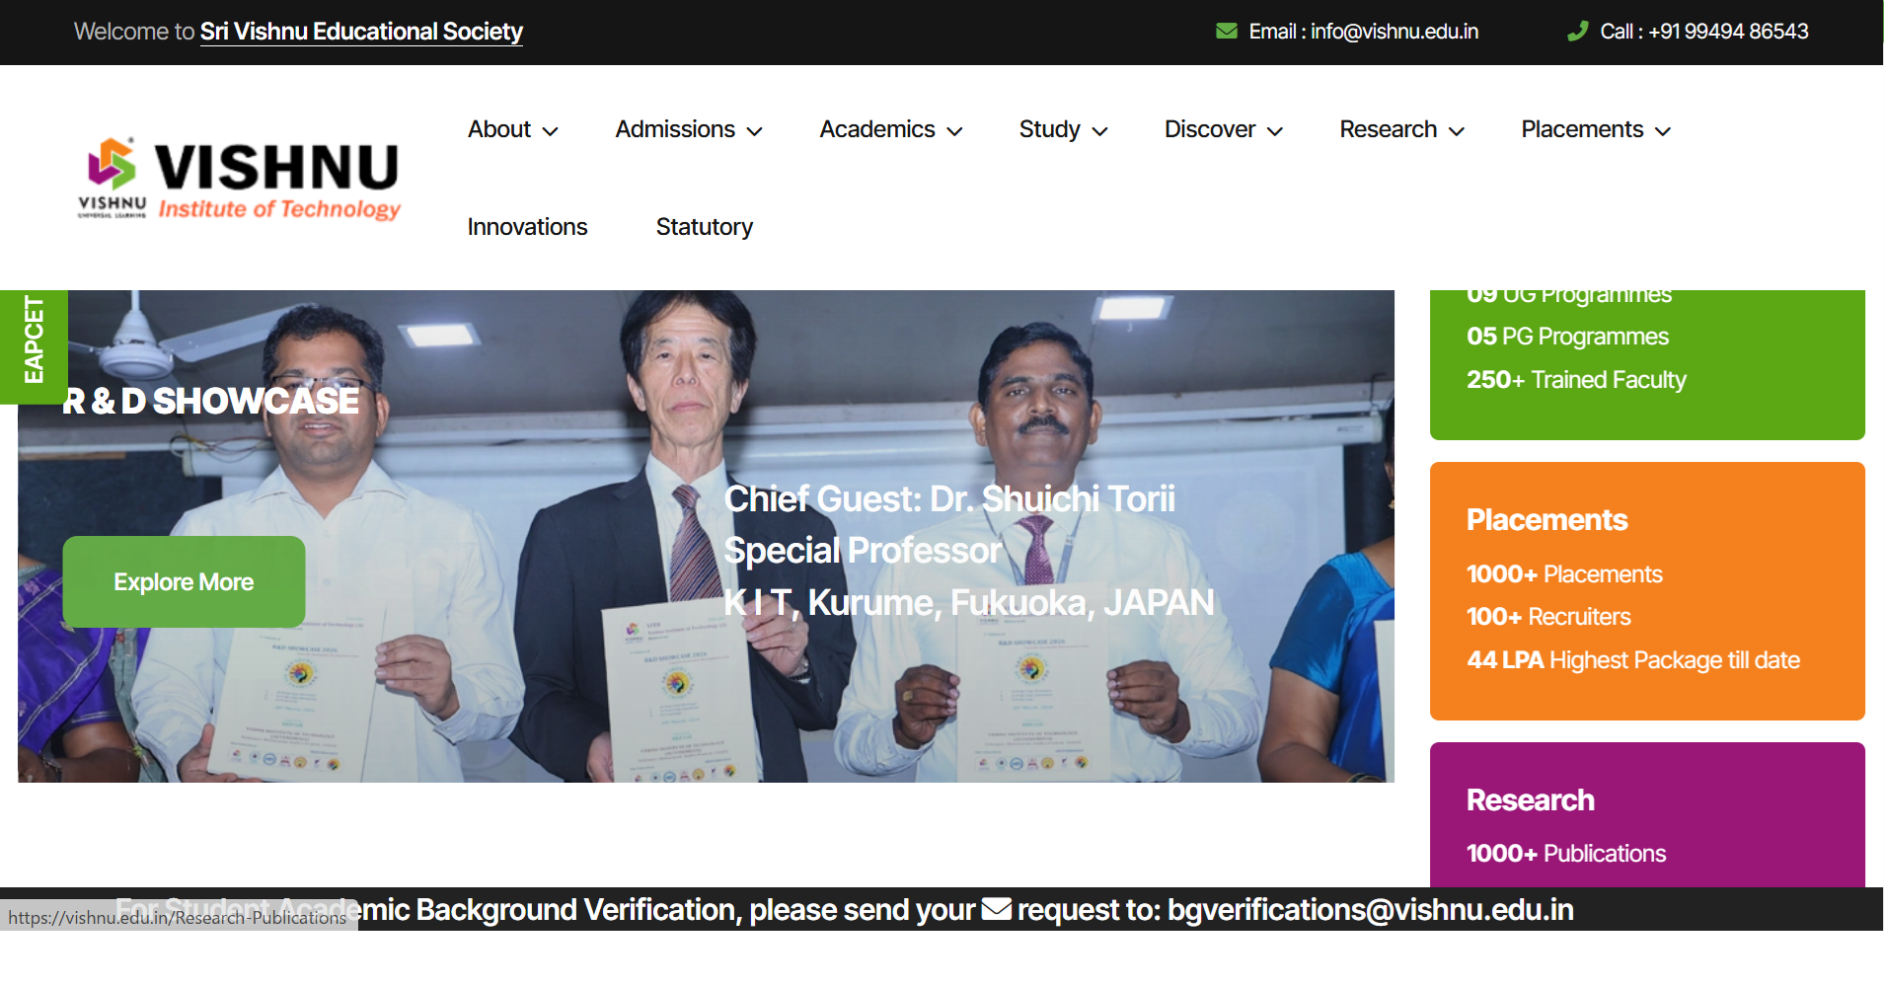Click the 44 LPA Highest Package link
Screen dimensions: 1884x987
point(1632,660)
